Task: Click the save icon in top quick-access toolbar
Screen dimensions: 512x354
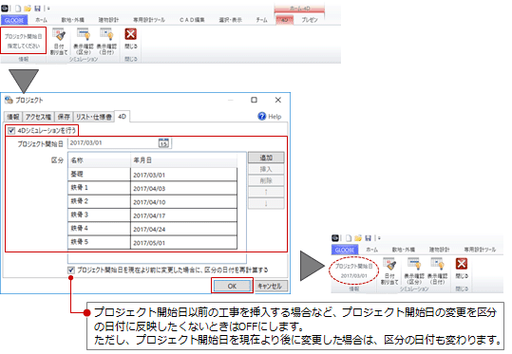Action: (x=37, y=9)
